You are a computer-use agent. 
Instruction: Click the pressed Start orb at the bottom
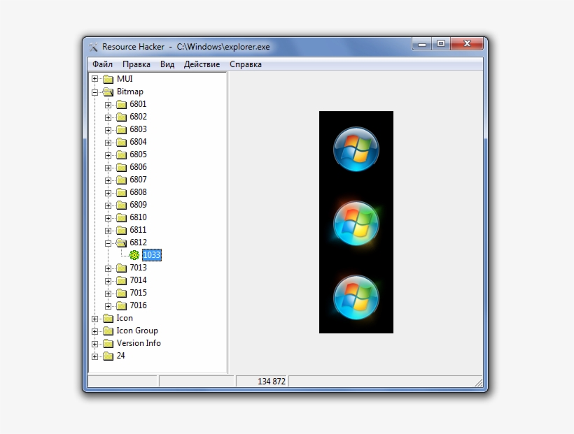point(356,297)
